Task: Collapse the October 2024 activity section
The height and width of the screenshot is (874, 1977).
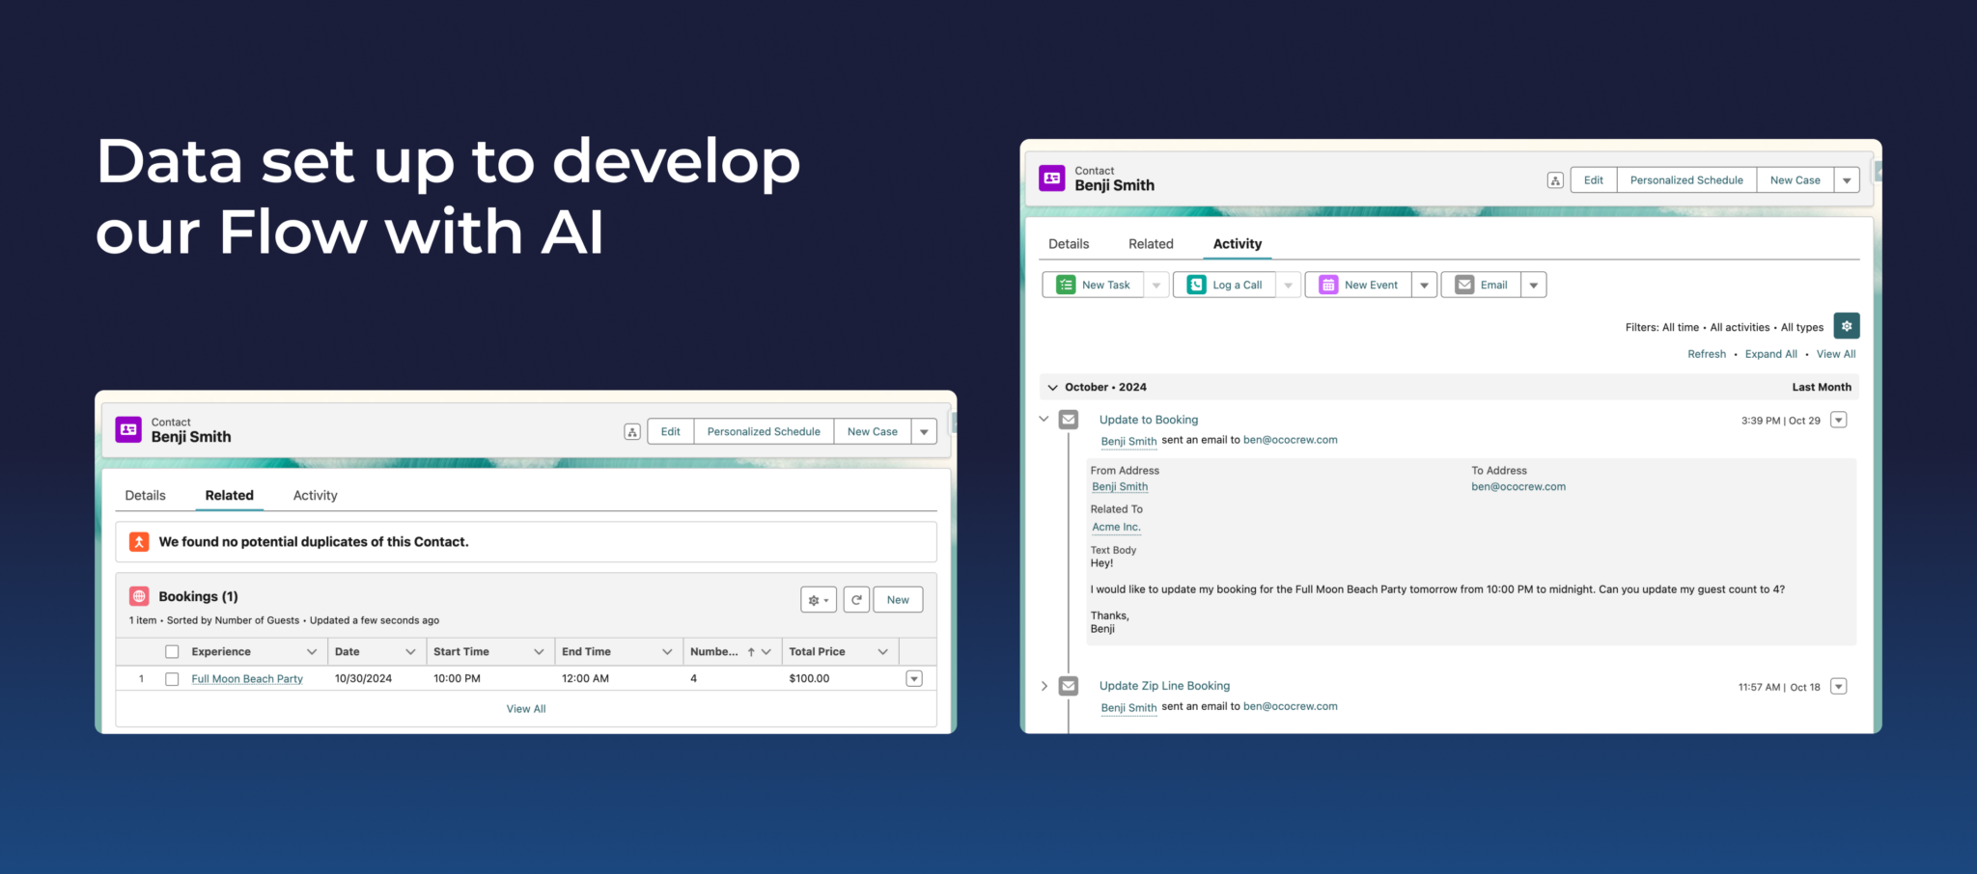Action: [x=1052, y=387]
